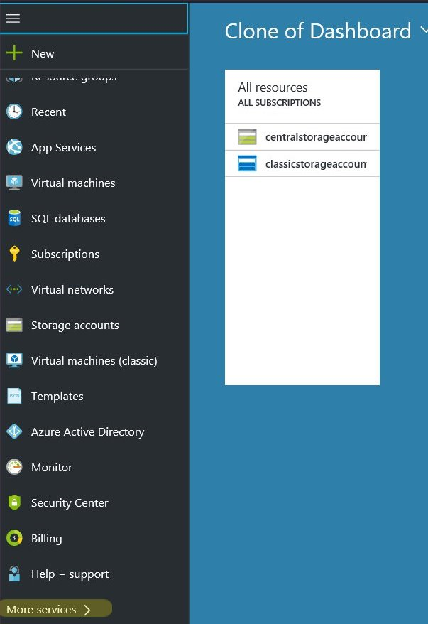Click the Virtual machines (classic) icon
Screen dimensions: 428x624
[14, 360]
